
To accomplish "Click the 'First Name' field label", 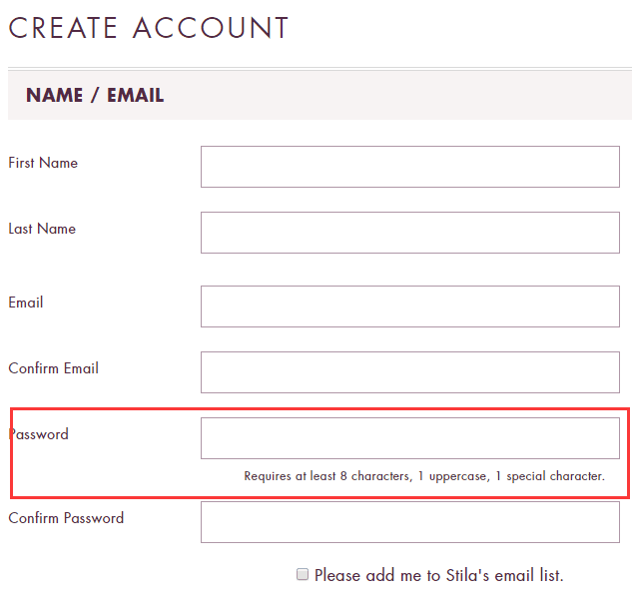I will coord(43,163).
